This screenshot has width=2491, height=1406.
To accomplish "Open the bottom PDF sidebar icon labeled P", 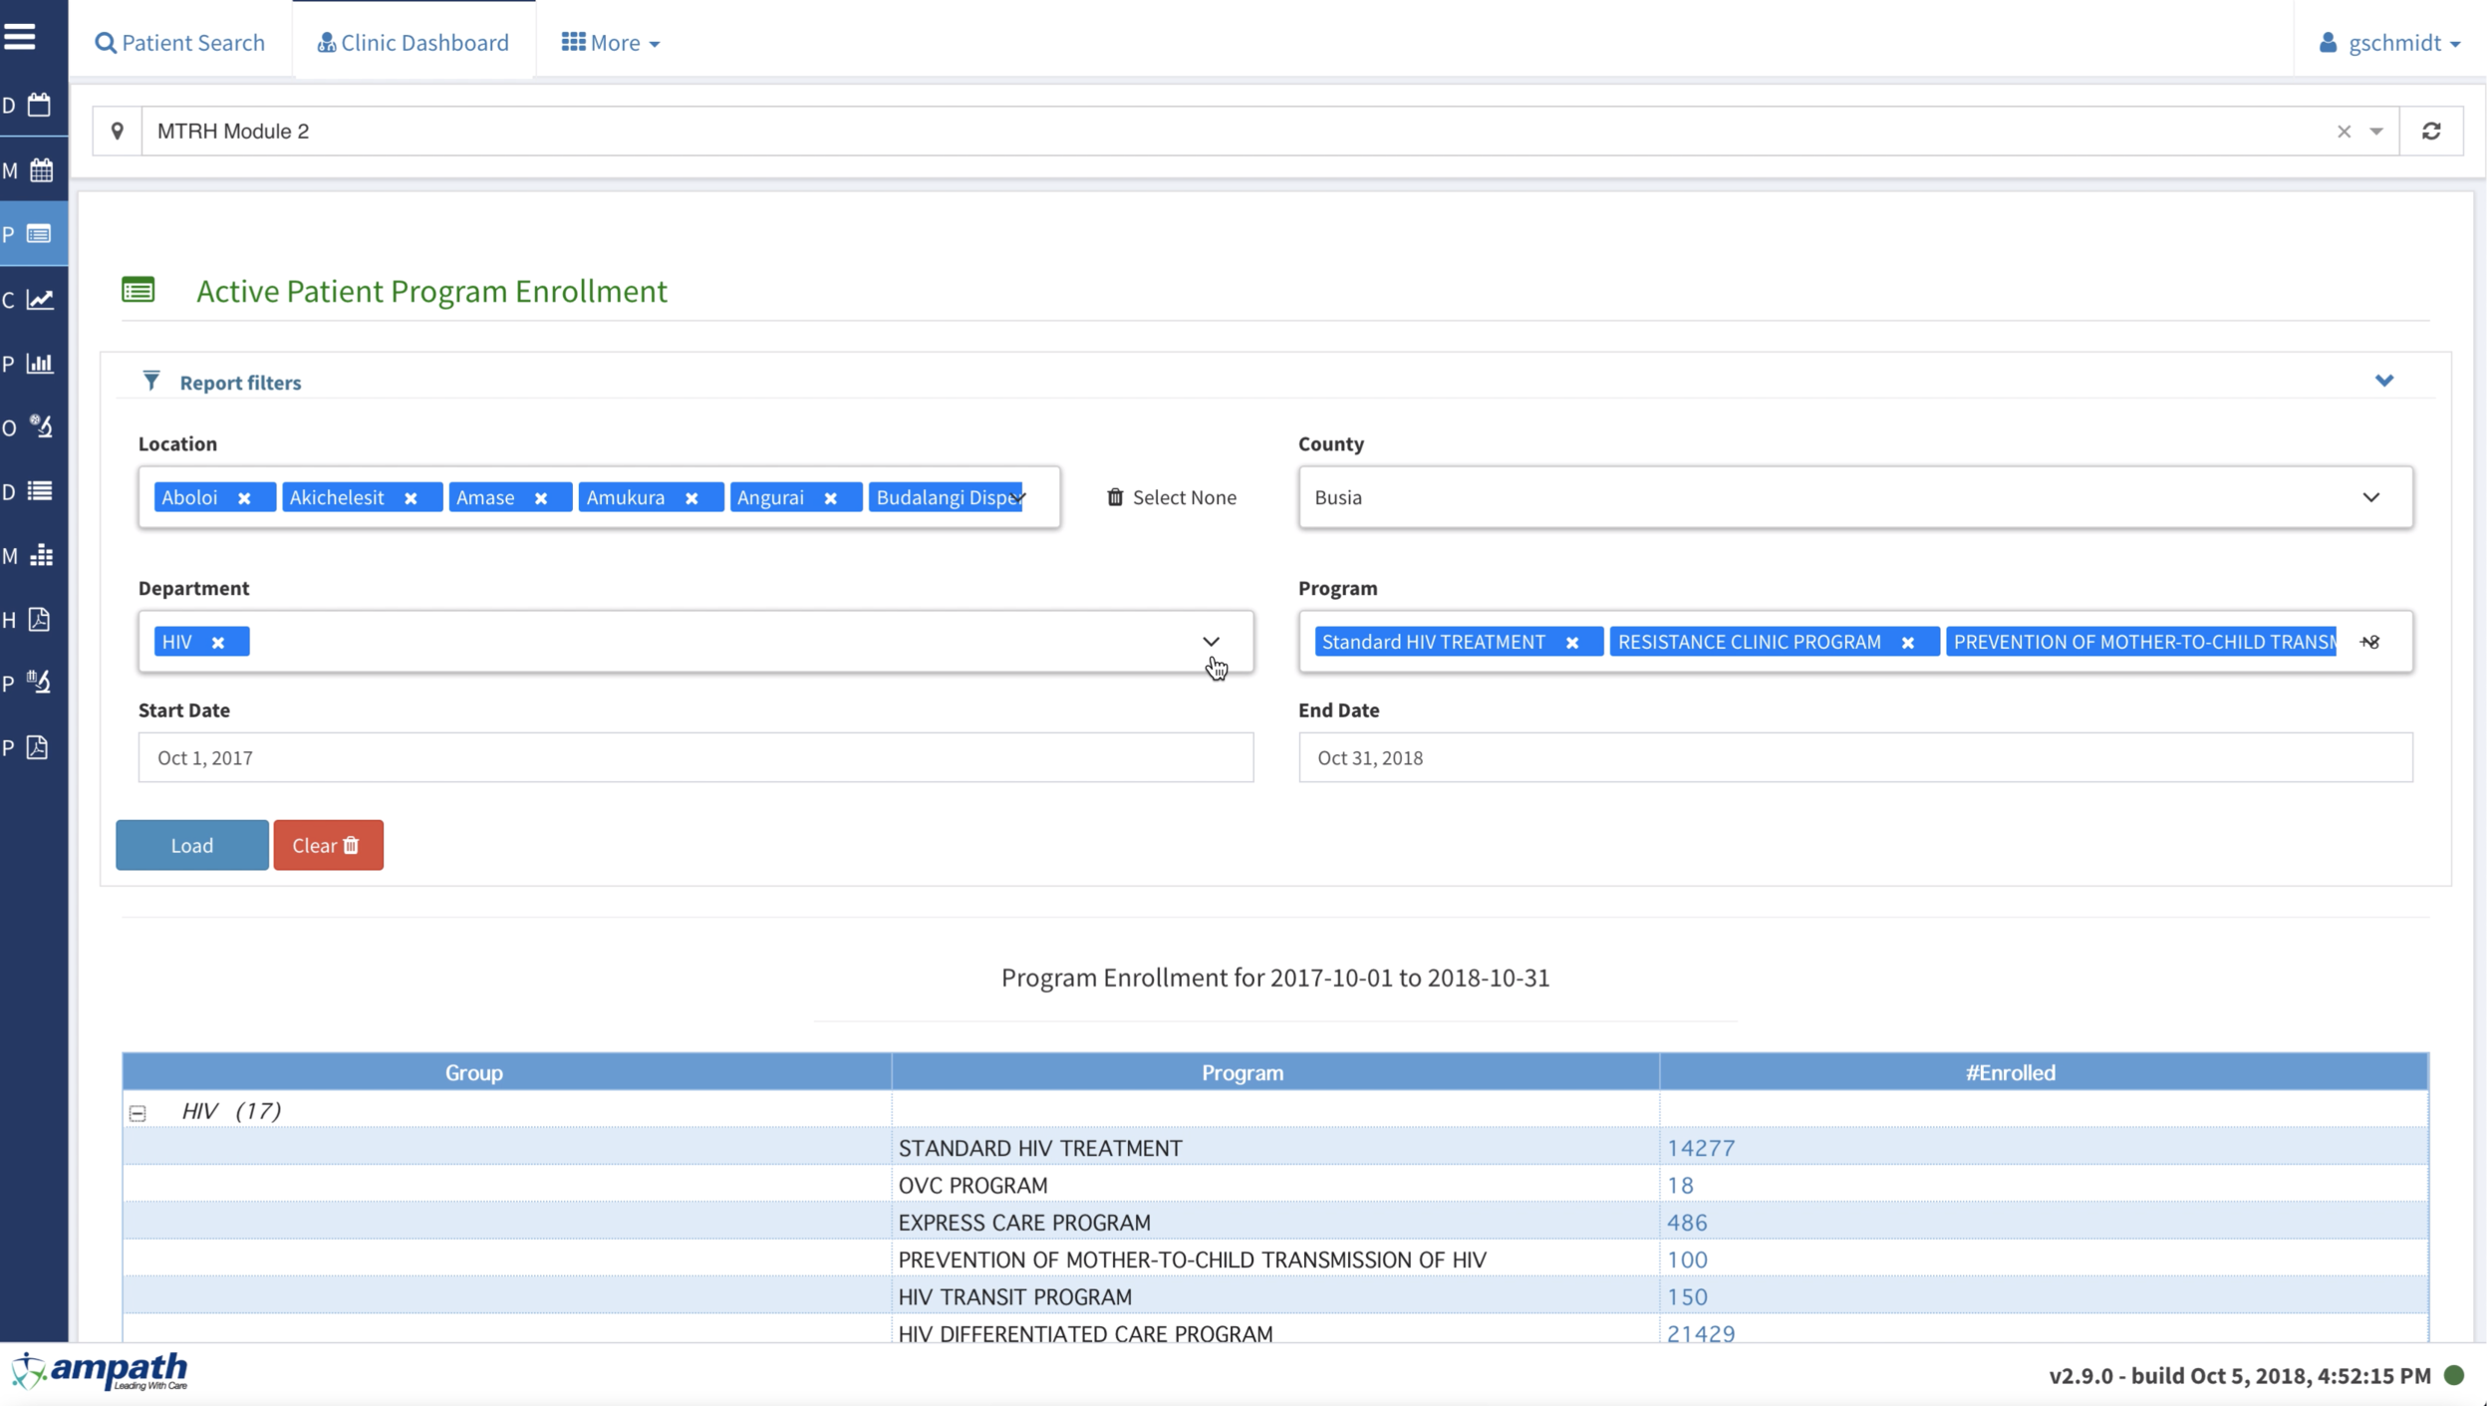I will pyautogui.click(x=38, y=746).
